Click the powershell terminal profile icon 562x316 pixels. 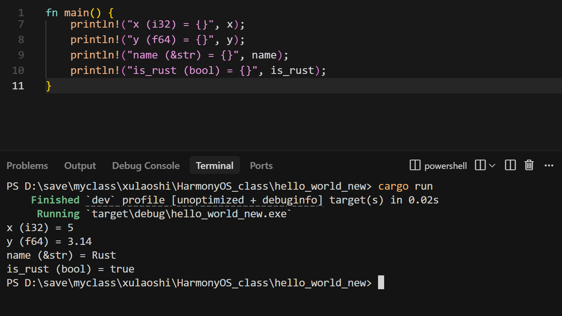[x=415, y=165]
